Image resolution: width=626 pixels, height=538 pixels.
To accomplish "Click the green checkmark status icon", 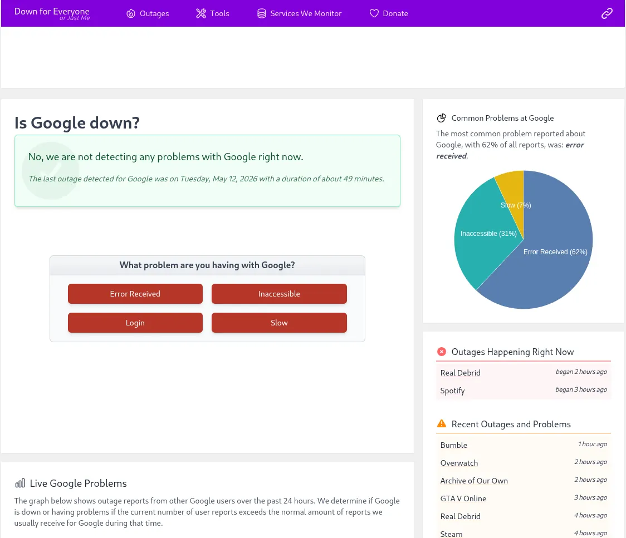I will point(51,171).
